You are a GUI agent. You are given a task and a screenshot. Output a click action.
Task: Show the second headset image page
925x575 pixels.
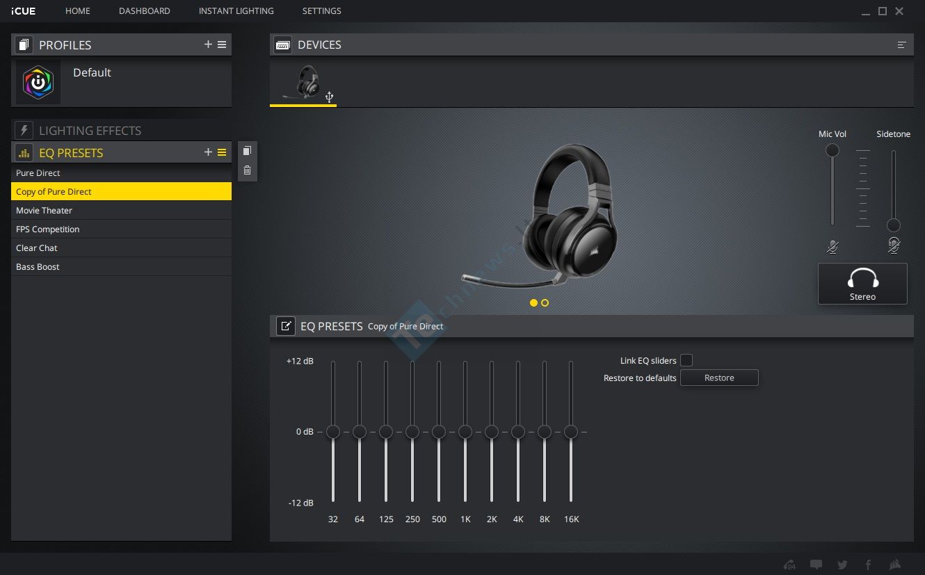point(545,302)
